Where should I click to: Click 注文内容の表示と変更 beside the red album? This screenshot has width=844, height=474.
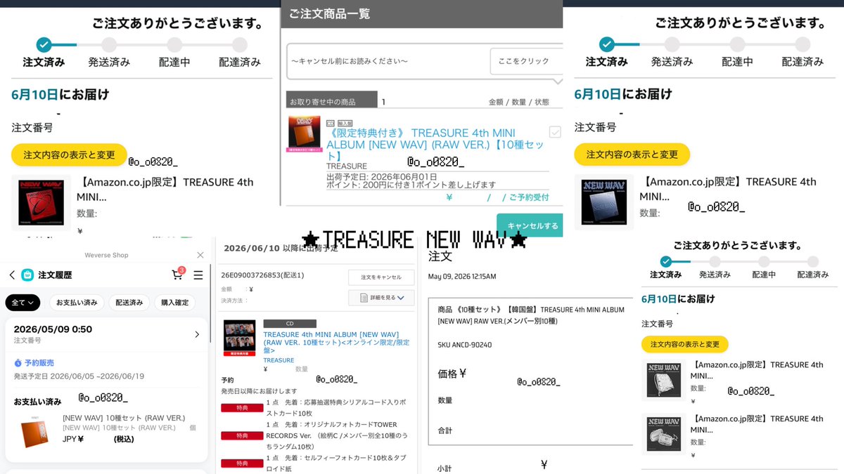point(69,154)
